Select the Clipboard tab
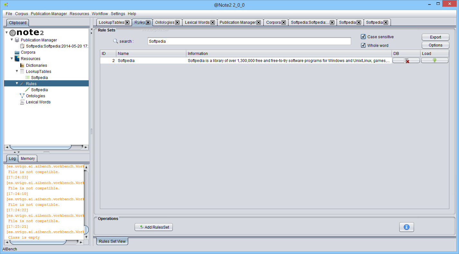 tap(18, 23)
